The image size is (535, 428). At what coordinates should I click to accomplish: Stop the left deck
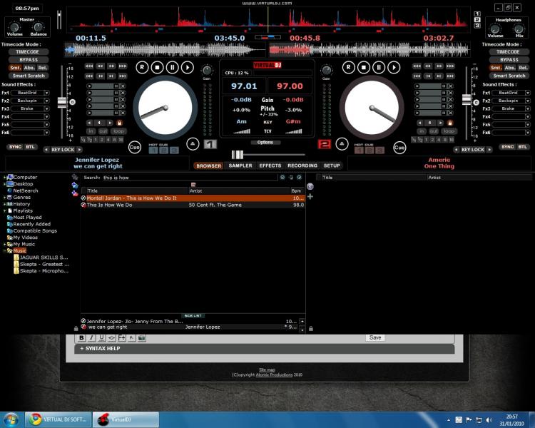click(x=158, y=67)
